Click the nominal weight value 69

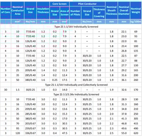[x=136, y=31]
